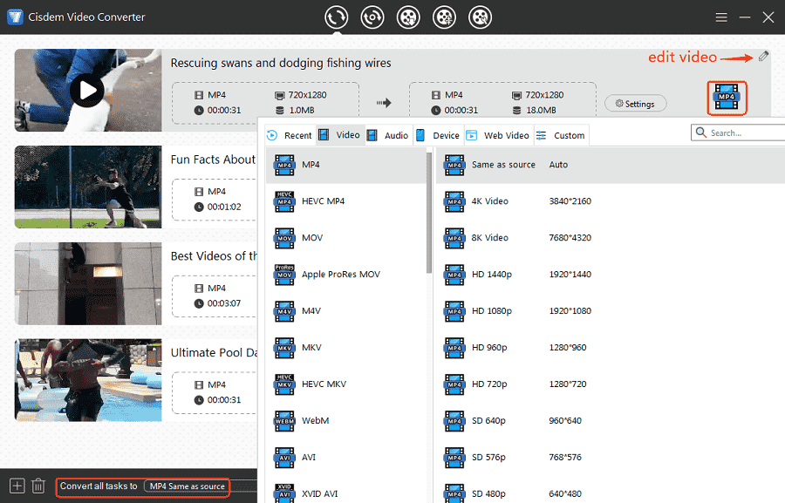Click the Rescuing swans video title
785x503 pixels.
(x=281, y=63)
